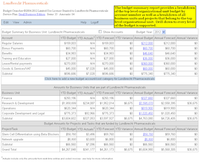Click Research & Development YTD Actuals $234,087
This screenshot has width=200, height=162.
coord(89,103)
